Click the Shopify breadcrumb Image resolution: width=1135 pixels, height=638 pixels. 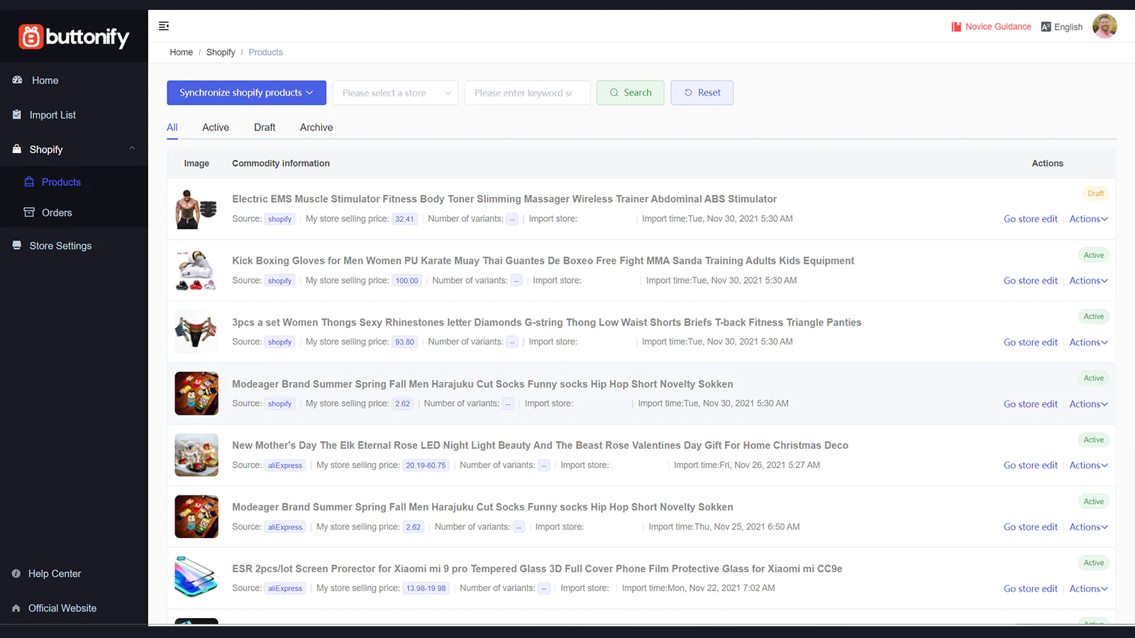[221, 52]
